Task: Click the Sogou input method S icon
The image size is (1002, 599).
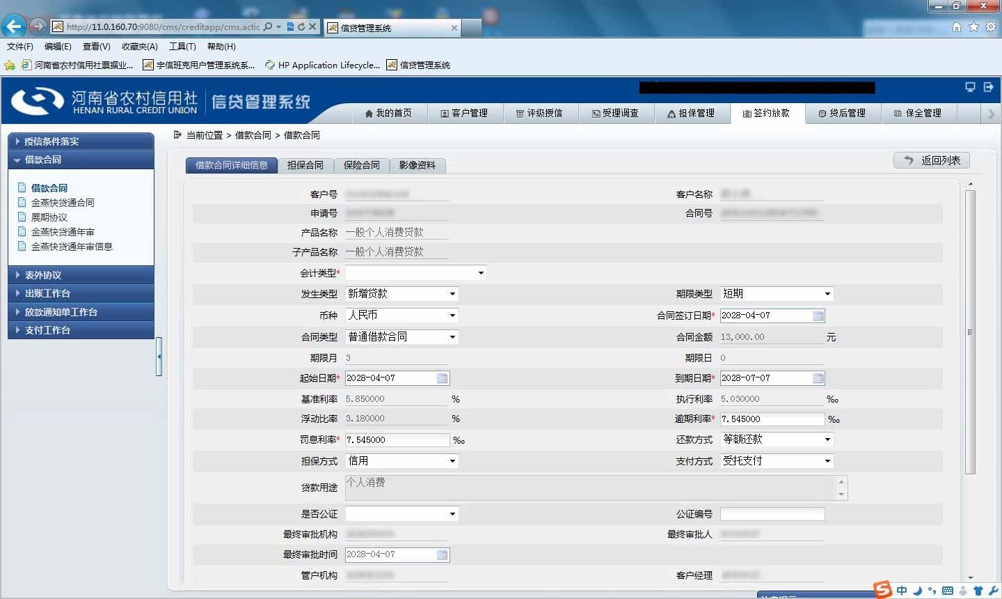Action: point(883,589)
